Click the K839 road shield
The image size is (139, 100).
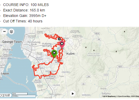[120, 66]
